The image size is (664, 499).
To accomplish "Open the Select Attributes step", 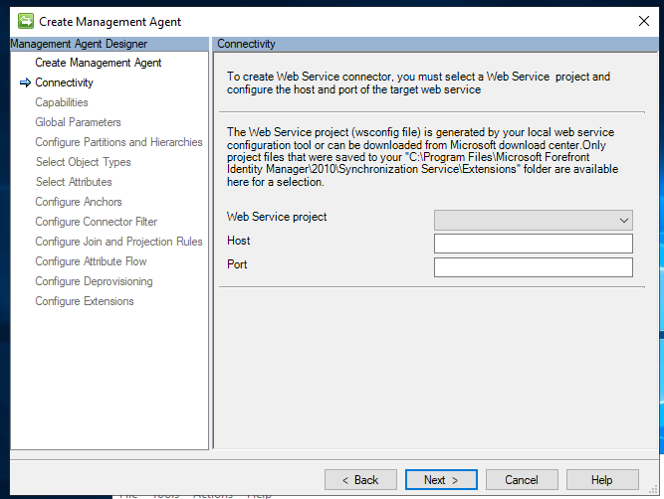I will [74, 182].
